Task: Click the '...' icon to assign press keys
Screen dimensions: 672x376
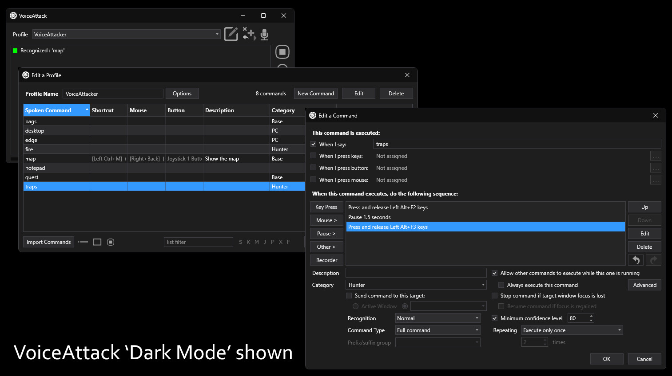Action: point(655,156)
